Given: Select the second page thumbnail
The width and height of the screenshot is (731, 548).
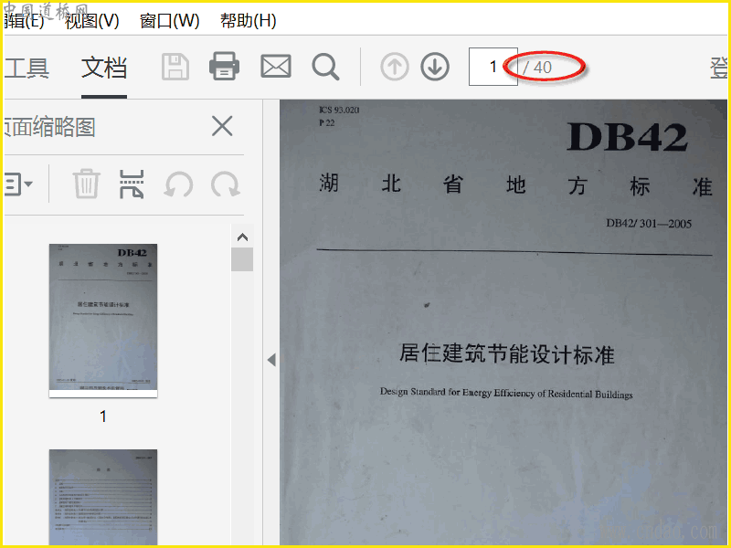Looking at the screenshot, I should tap(103, 497).
